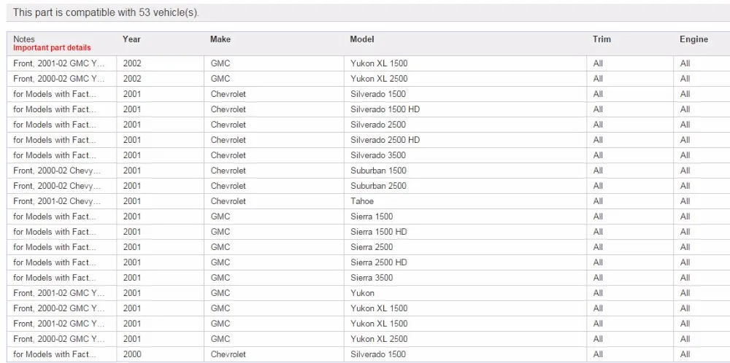The image size is (730, 363).
Task: Click year 2001 in Sierra 3500 row
Action: click(131, 278)
